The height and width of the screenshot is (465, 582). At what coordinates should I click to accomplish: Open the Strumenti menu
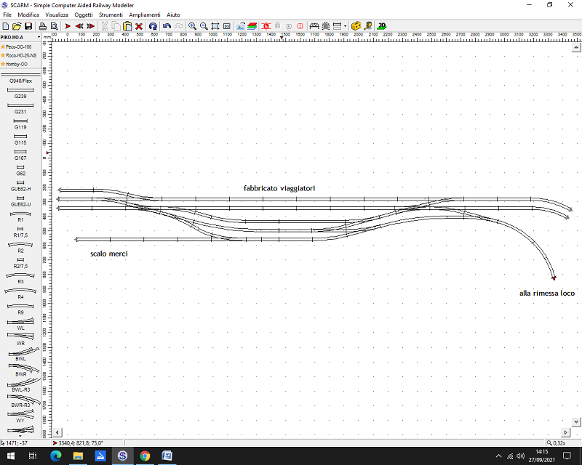coord(111,15)
